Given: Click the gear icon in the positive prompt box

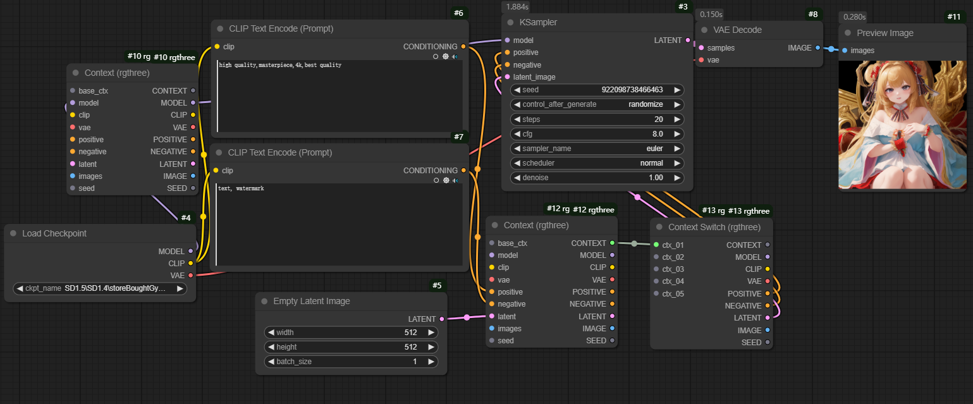Looking at the screenshot, I should click(446, 56).
